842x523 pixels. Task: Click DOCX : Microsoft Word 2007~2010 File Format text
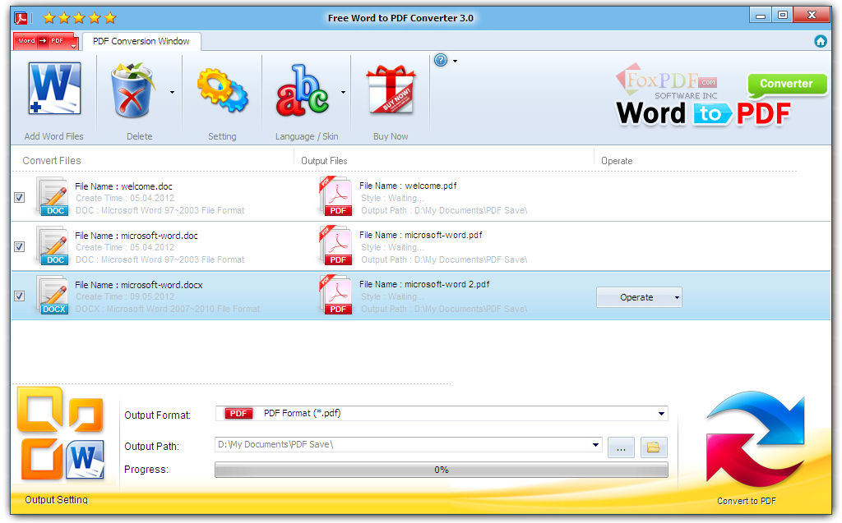168,309
